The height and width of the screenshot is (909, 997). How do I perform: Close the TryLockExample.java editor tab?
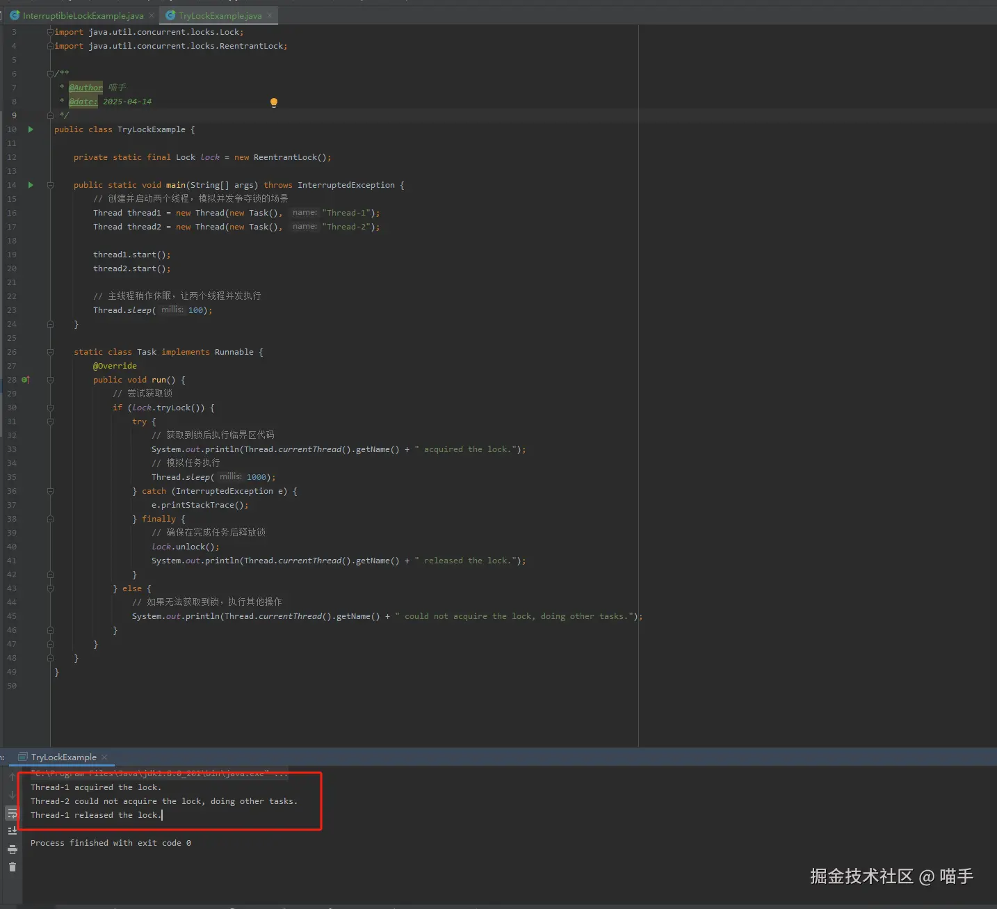[270, 15]
